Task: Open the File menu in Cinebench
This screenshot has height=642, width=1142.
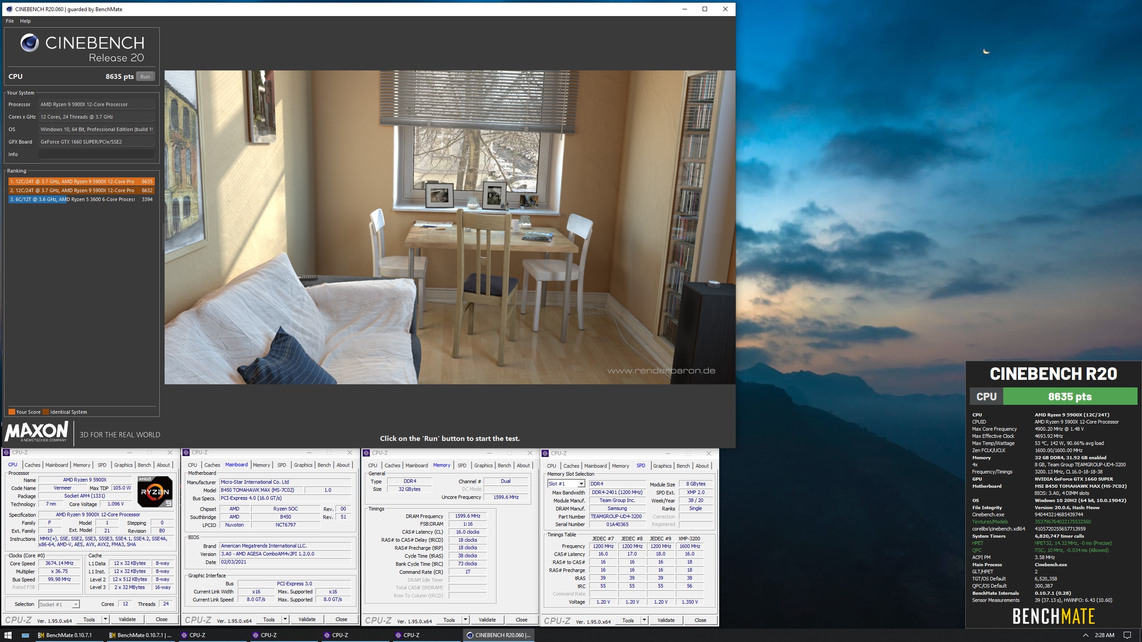Action: point(10,21)
